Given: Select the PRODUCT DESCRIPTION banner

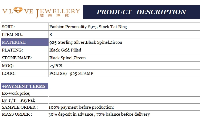Looking at the screenshot, I should [141, 12].
